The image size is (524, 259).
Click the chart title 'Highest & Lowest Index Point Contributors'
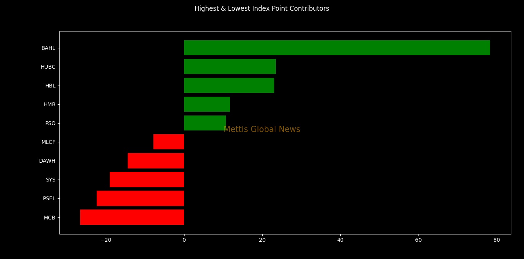262,8
